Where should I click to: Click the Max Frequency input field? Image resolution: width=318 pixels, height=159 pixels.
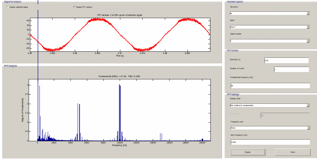270,142
